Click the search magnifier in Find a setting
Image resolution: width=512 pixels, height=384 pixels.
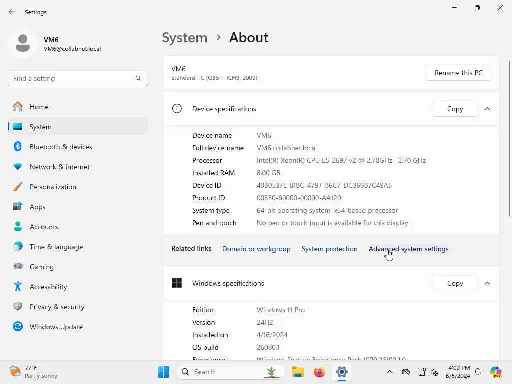138,78
